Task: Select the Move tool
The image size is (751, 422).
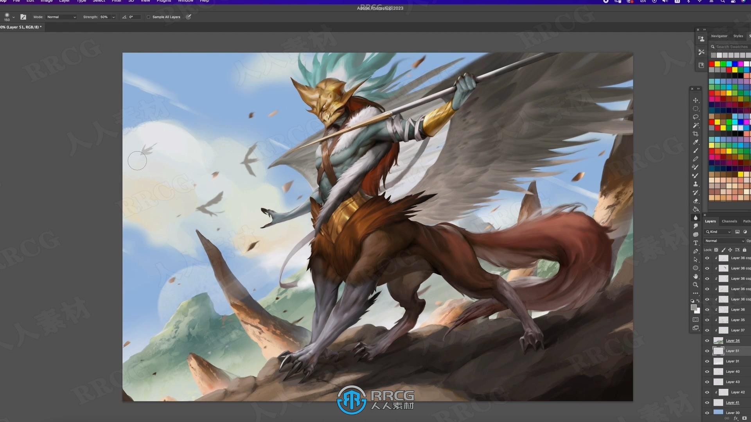Action: coord(695,100)
